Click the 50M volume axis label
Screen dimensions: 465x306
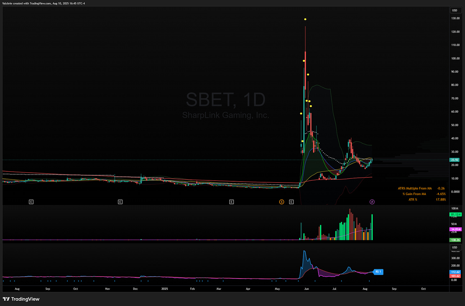[454, 224]
